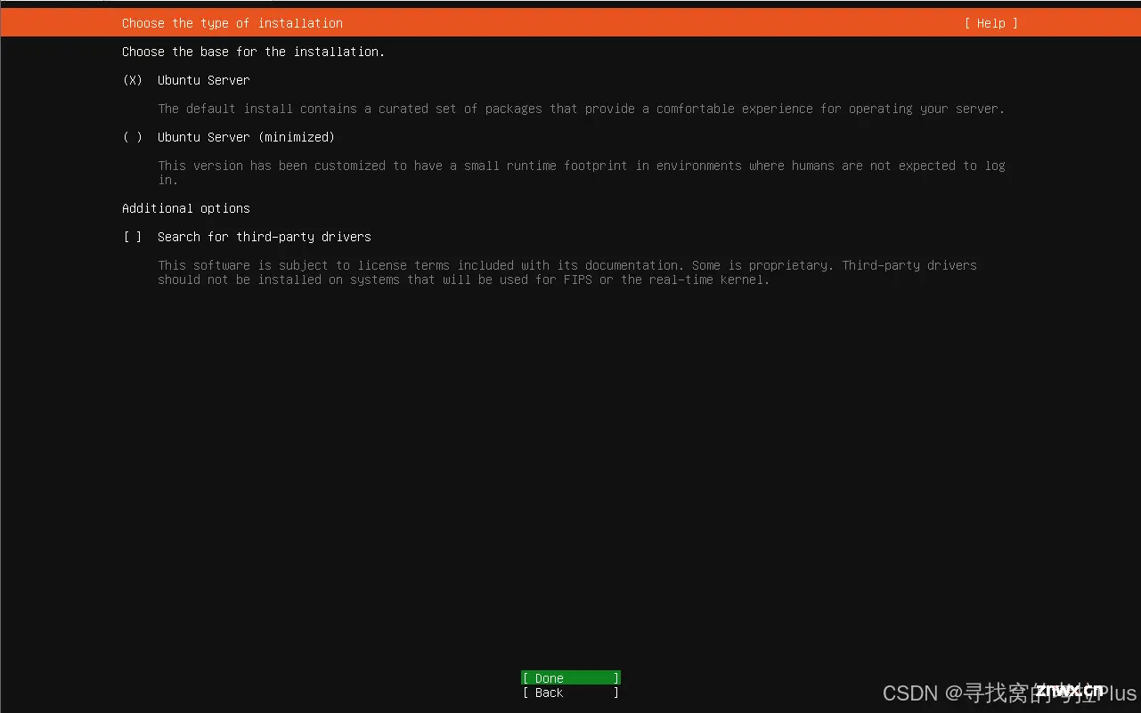Click the 'default install contains a curated set' description
The height and width of the screenshot is (713, 1141).
click(582, 109)
